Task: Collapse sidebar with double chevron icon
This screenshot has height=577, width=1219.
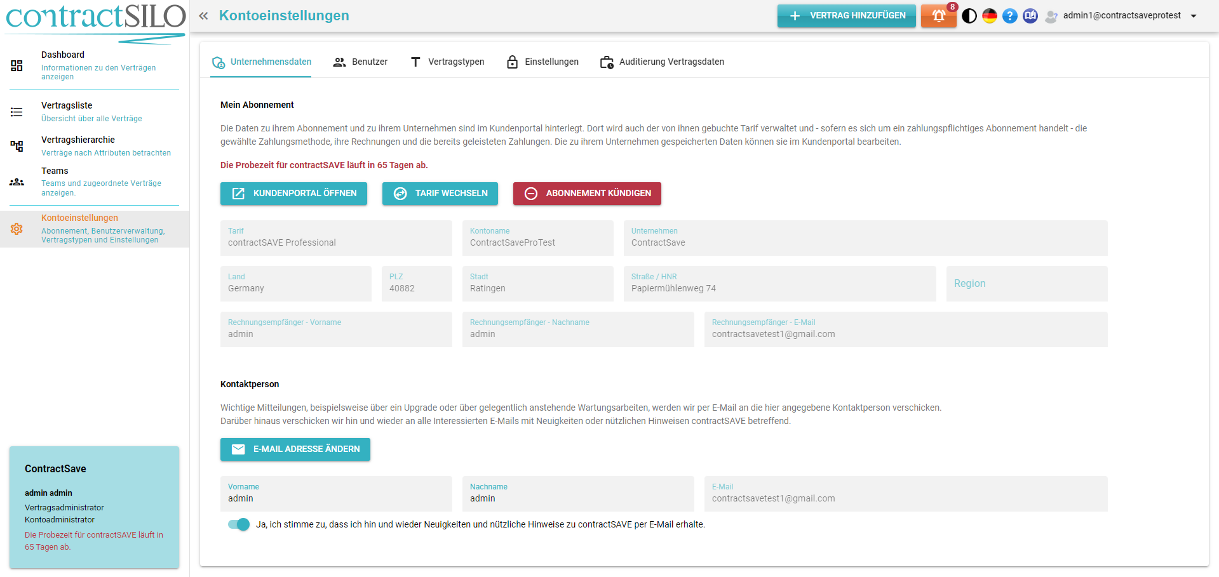Action: coord(203,16)
